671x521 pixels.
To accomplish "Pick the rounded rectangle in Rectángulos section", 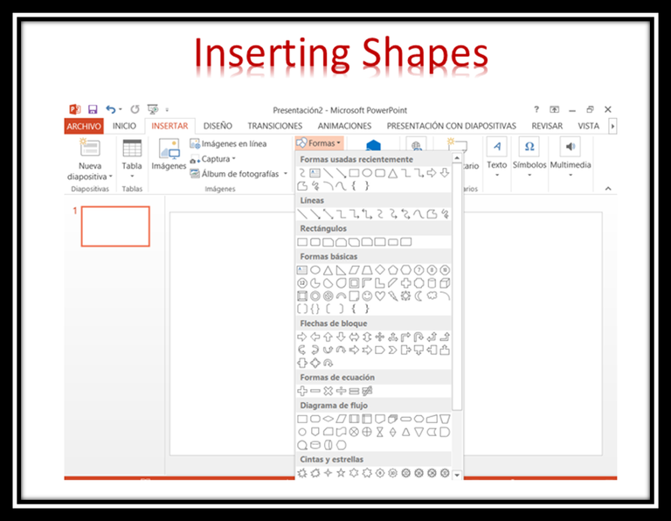I will tap(315, 242).
